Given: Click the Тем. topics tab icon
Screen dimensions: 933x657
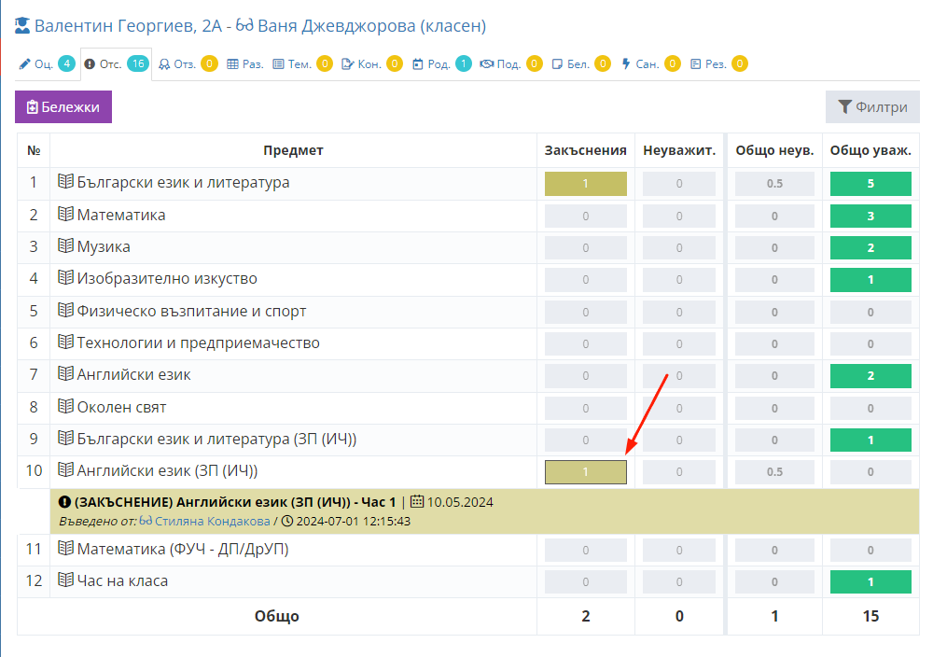Looking at the screenshot, I should click(278, 64).
